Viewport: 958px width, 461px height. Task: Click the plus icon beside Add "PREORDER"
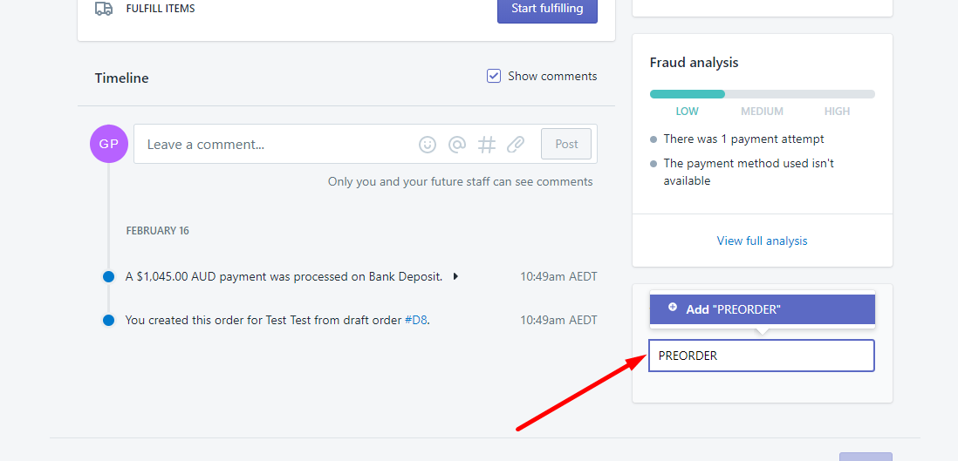[673, 307]
